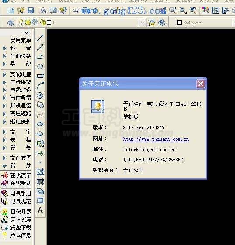Click the Cut scissors icon
The image size is (235, 245).
pos(76,11)
